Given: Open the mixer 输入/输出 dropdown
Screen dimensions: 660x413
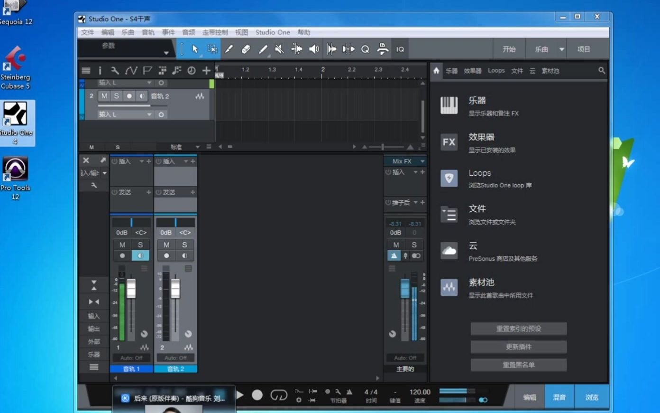Looking at the screenshot, I should coord(94,173).
